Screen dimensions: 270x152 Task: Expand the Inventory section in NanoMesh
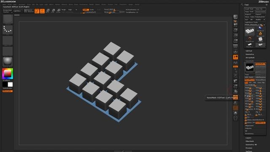tap(249, 133)
